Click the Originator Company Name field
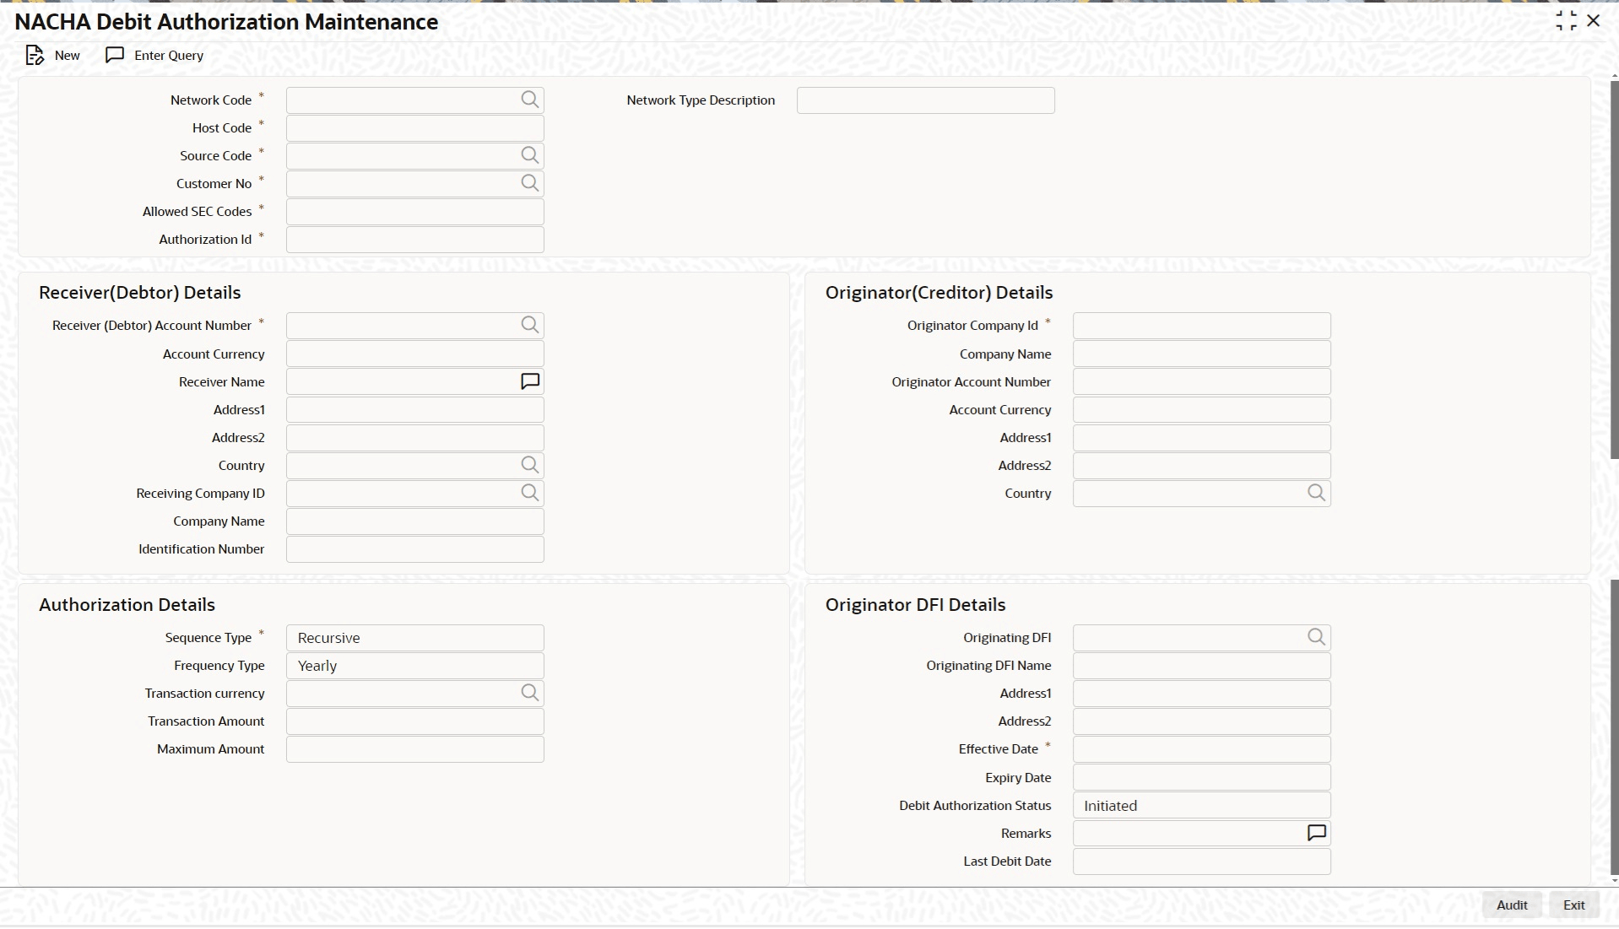1619x929 pixels. pos(1202,354)
